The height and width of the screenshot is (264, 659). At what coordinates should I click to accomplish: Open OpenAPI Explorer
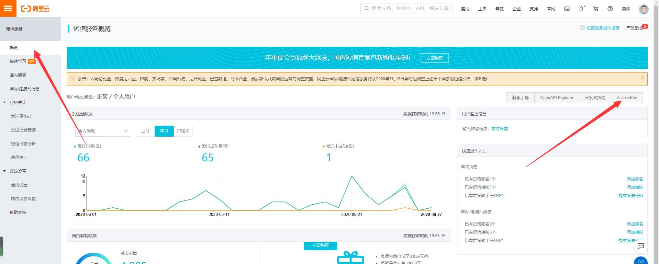(x=557, y=98)
